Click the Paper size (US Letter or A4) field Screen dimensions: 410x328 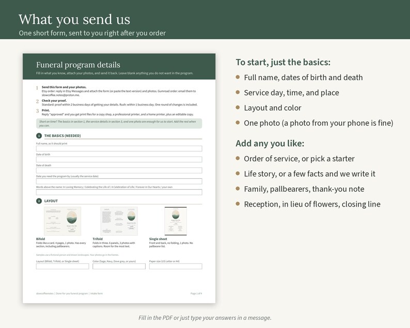(176, 266)
